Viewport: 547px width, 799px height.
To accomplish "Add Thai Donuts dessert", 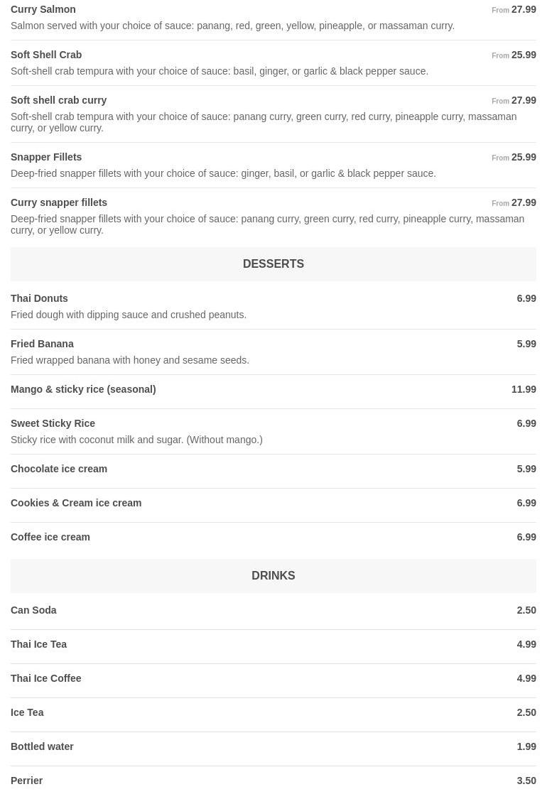I will coord(40,298).
